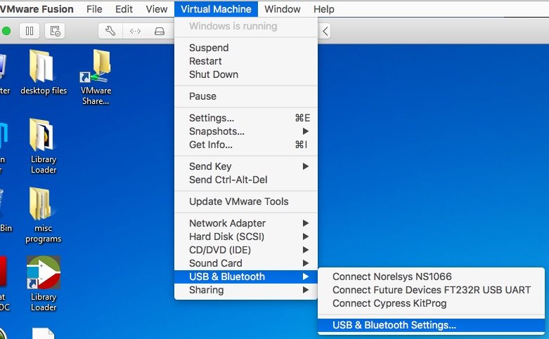
Task: Open the Help menu
Action: point(323,9)
